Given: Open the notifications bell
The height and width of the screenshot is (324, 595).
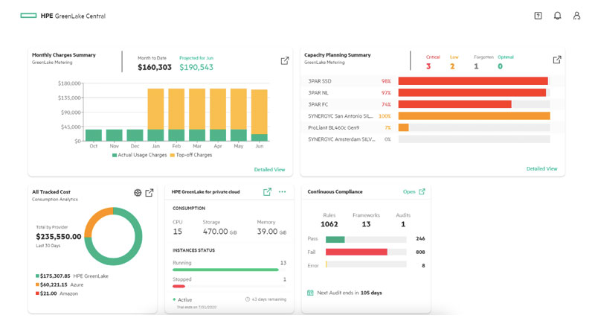Looking at the screenshot, I should (x=557, y=16).
